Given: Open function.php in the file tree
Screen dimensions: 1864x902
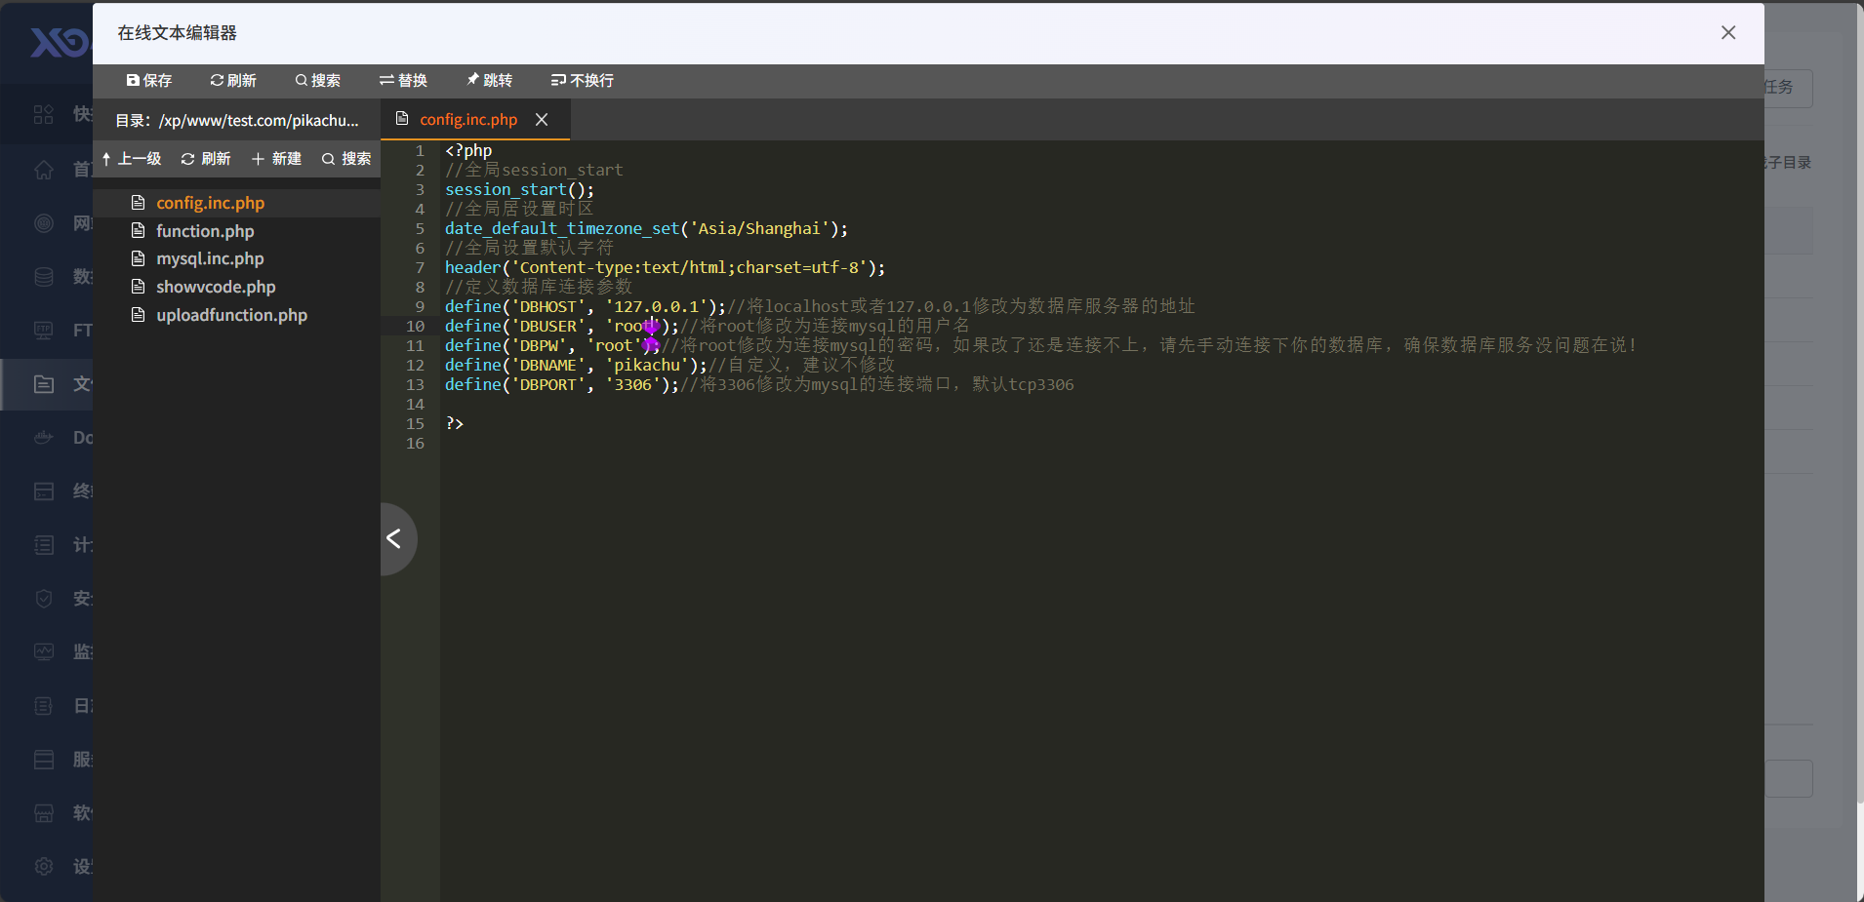Looking at the screenshot, I should pos(205,231).
